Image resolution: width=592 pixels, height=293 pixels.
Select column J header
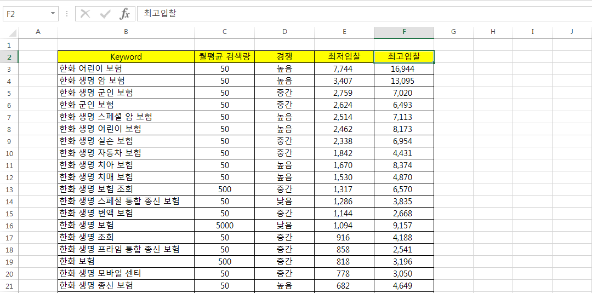point(572,32)
